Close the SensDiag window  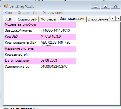coord(115,6)
